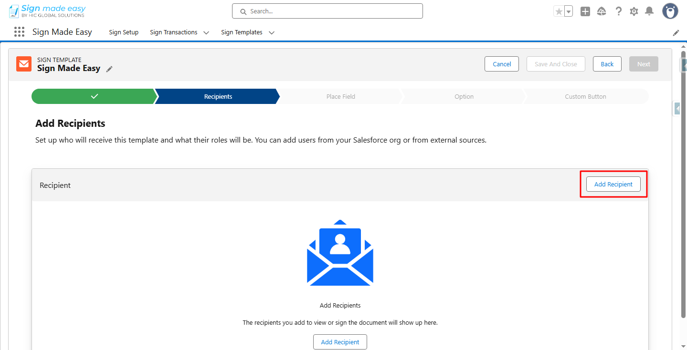
Task: Select the Sign Setup menu item
Action: click(123, 32)
